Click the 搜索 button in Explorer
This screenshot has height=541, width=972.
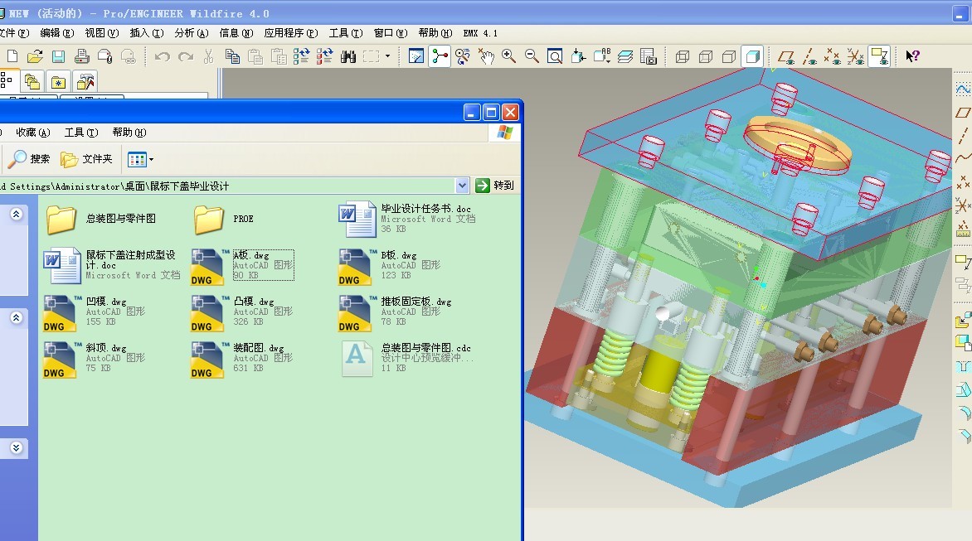tap(29, 159)
